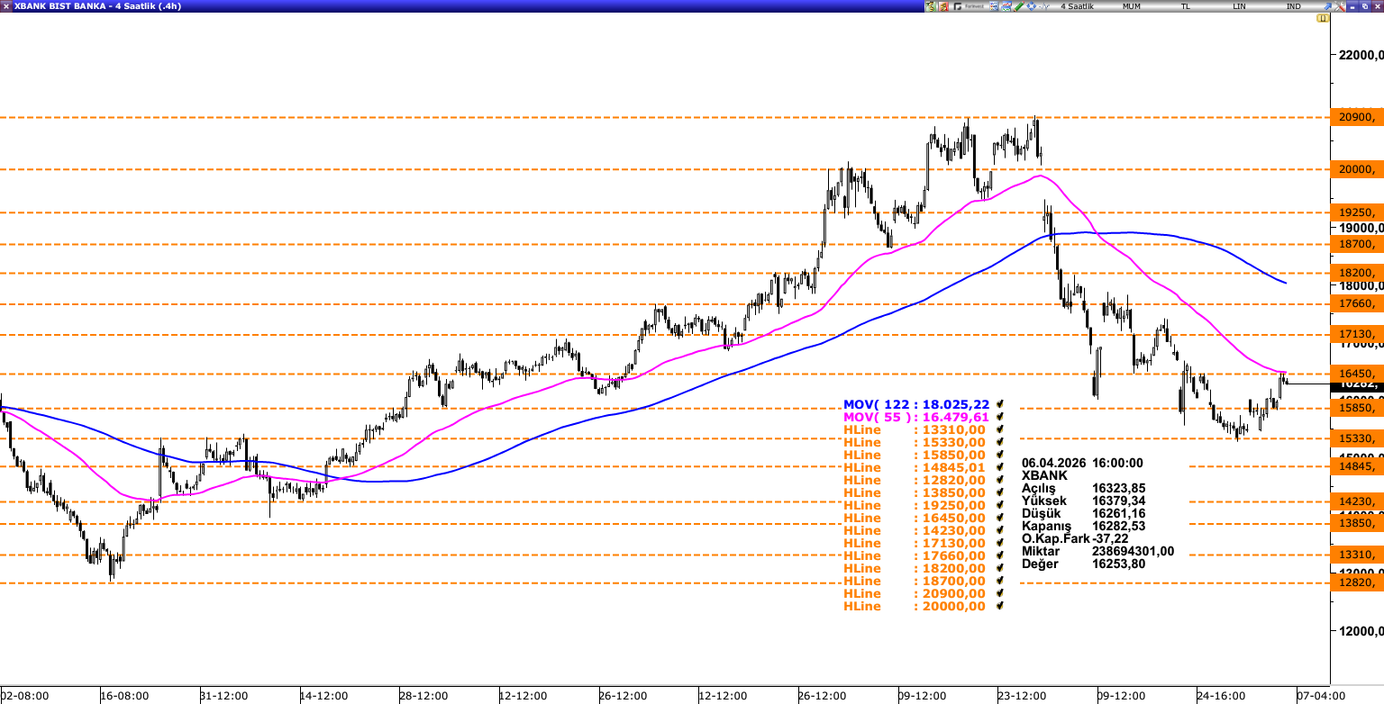Open the 4 Saatlik period selector
1384x704 pixels.
click(1078, 5)
